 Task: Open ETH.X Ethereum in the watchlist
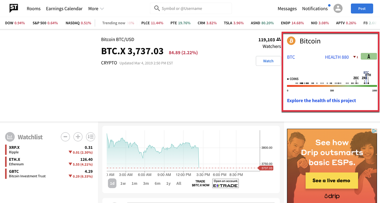click(x=49, y=162)
